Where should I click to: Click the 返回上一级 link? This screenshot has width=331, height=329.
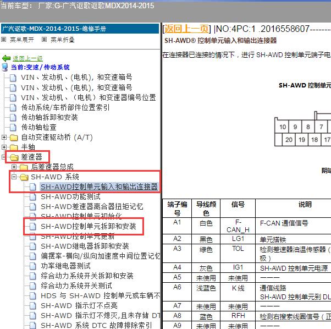[x=27, y=58]
